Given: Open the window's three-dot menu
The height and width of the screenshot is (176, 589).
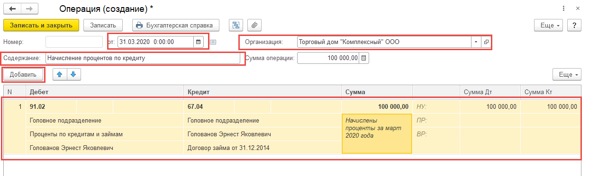Looking at the screenshot, I should pyautogui.click(x=564, y=9).
